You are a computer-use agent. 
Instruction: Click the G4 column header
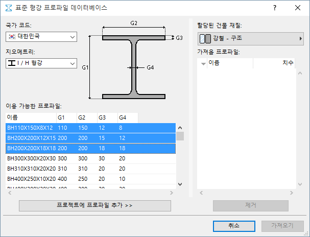(x=128, y=118)
